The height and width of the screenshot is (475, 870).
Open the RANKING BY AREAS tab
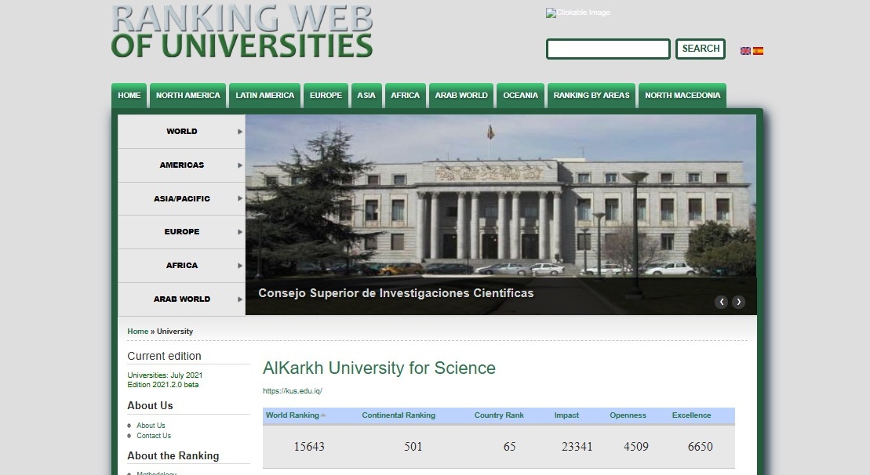pyautogui.click(x=591, y=96)
